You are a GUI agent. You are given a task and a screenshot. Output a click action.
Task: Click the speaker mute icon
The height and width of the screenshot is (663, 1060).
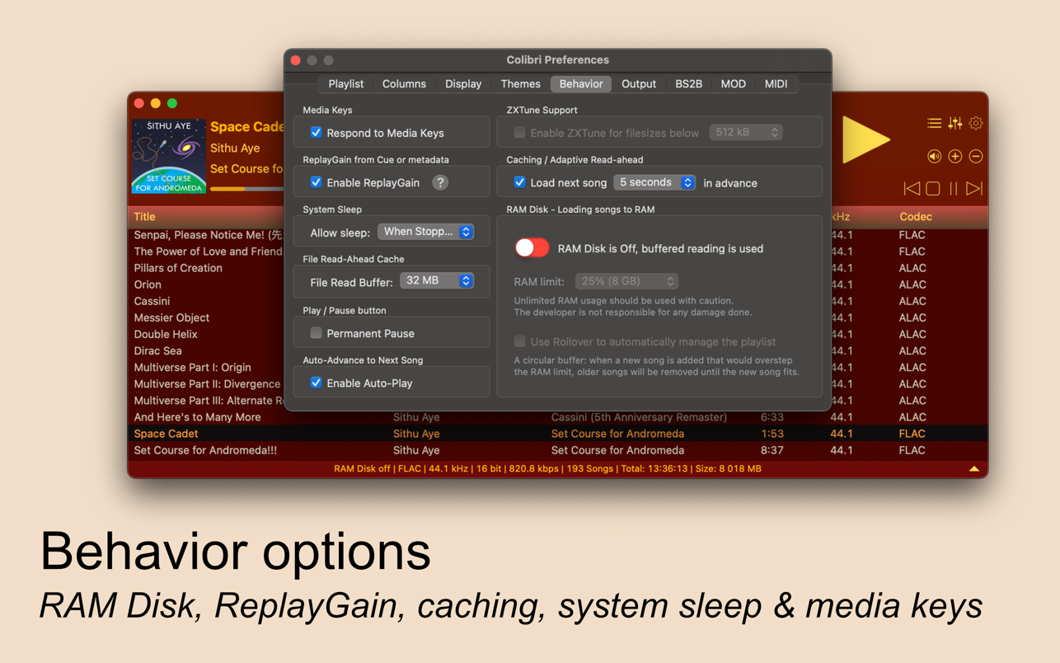click(x=934, y=157)
